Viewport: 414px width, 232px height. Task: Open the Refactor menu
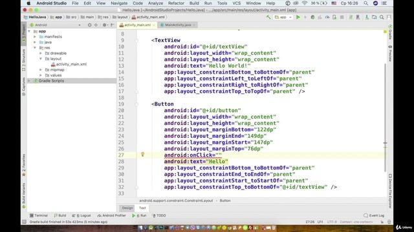[x=176, y=3]
